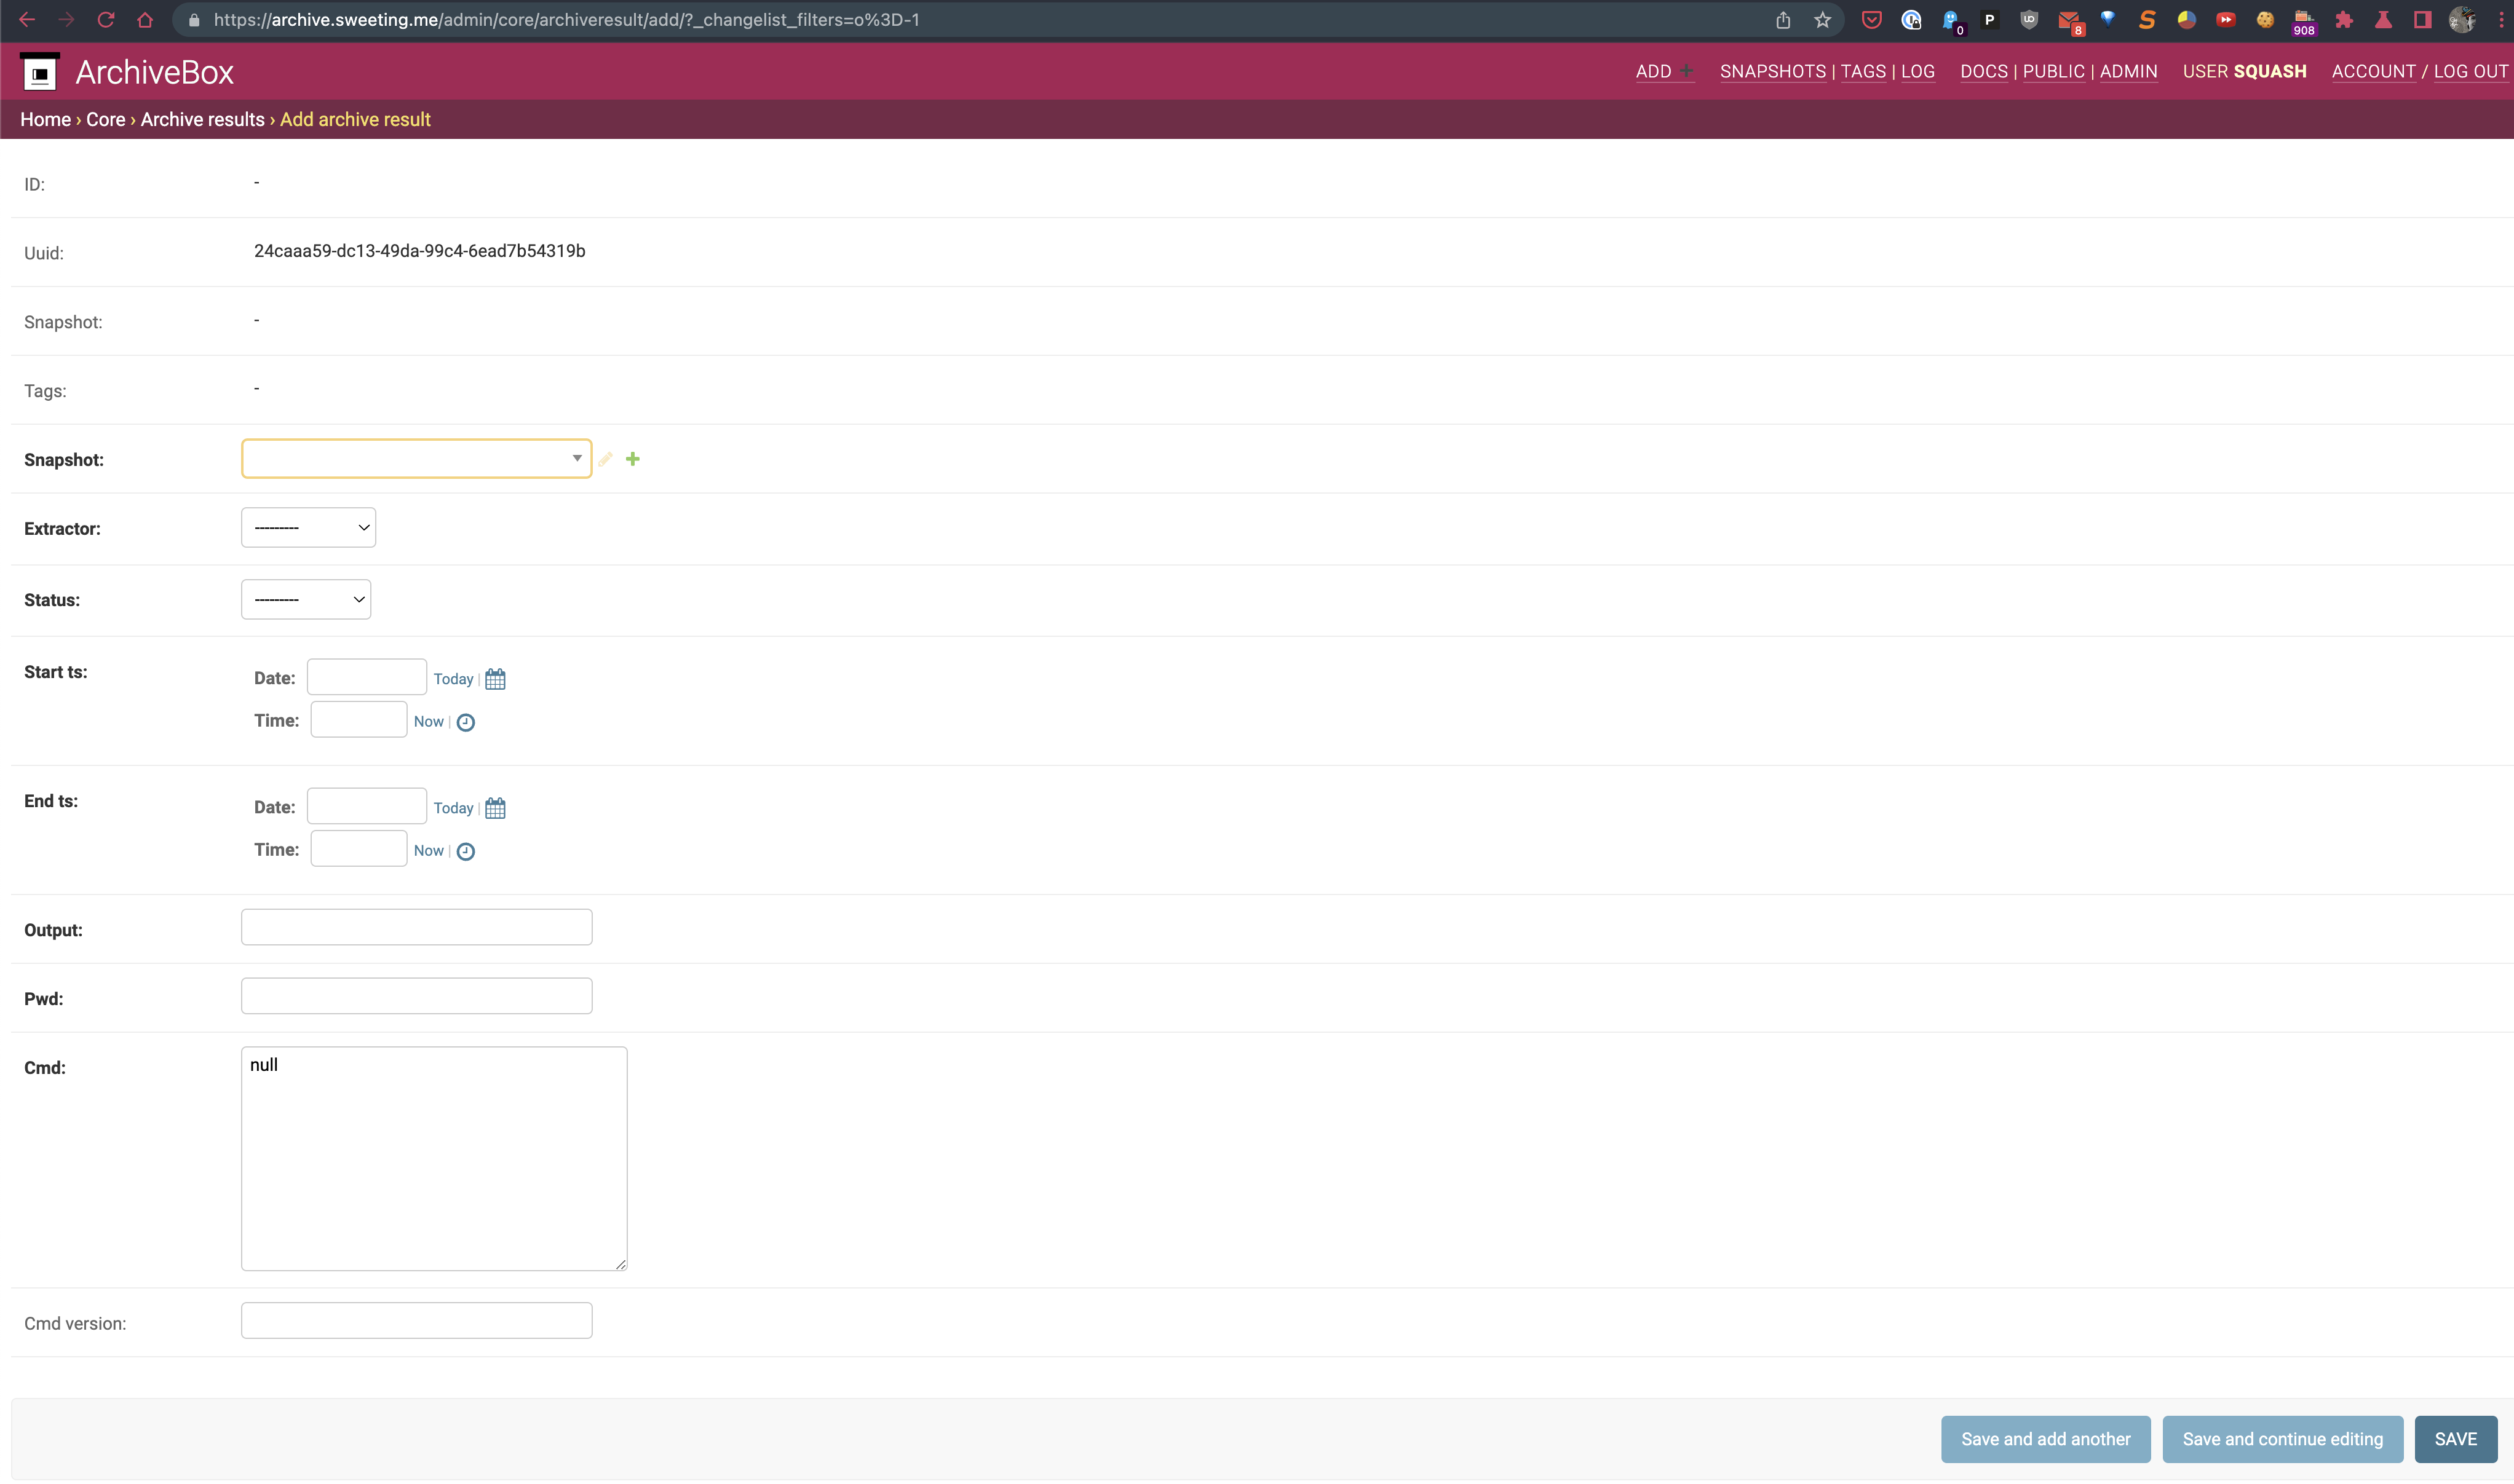Click Start ts clock icon

pyautogui.click(x=465, y=723)
